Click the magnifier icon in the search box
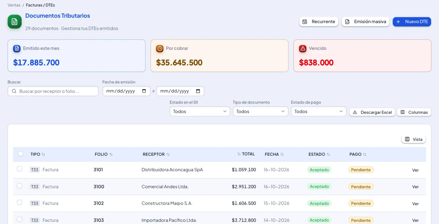Image resolution: width=439 pixels, height=224 pixels. [14, 91]
